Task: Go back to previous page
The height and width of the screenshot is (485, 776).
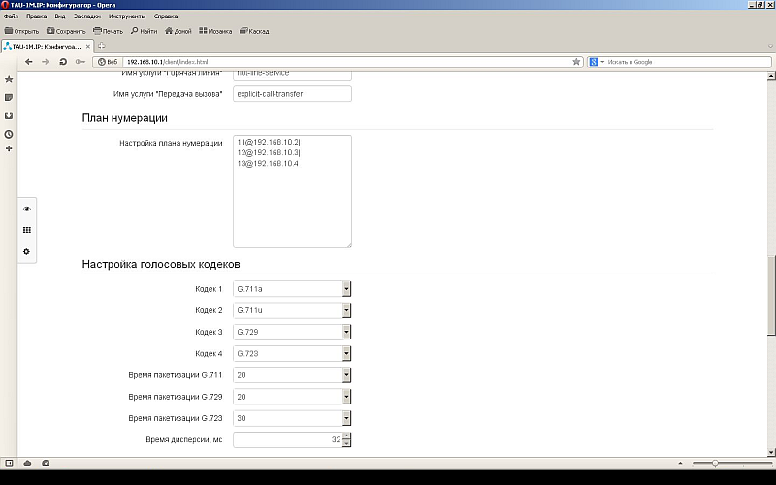Action: coord(29,62)
